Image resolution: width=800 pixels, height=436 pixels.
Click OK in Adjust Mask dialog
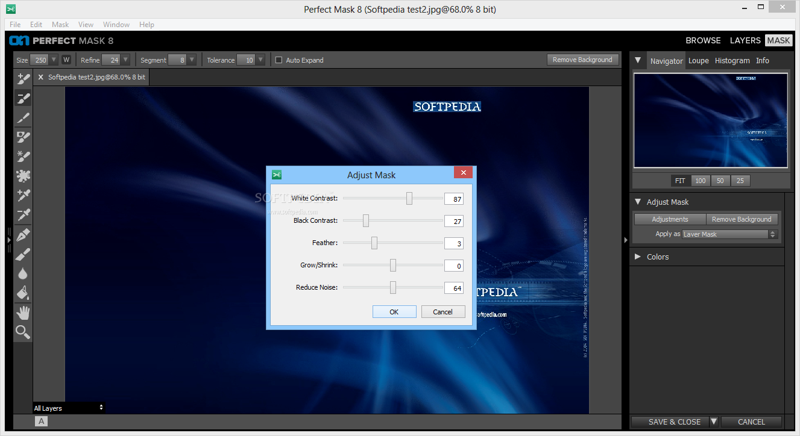[394, 312]
